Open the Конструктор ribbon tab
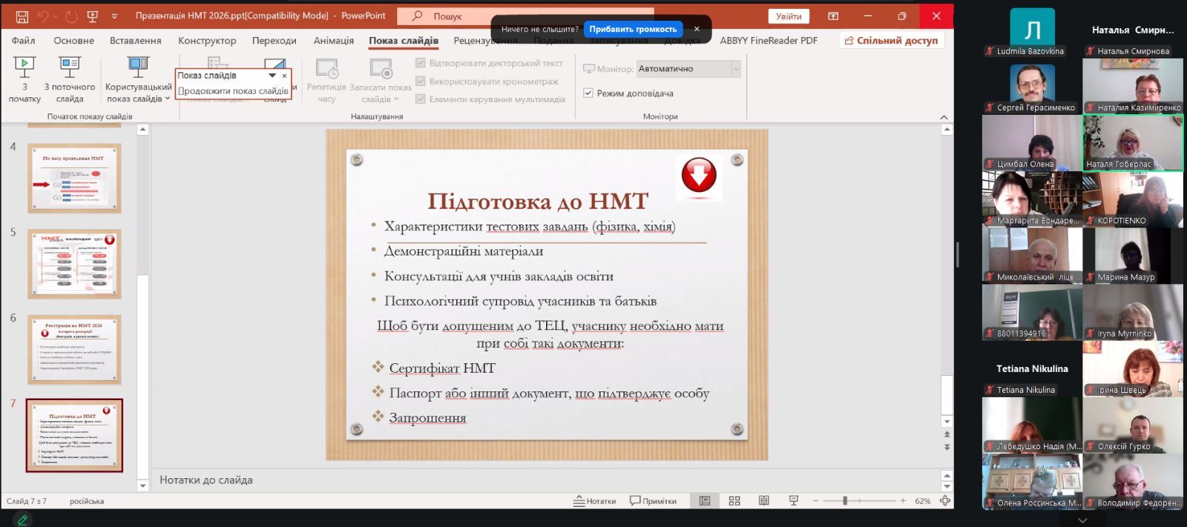The width and height of the screenshot is (1187, 527). tap(206, 40)
